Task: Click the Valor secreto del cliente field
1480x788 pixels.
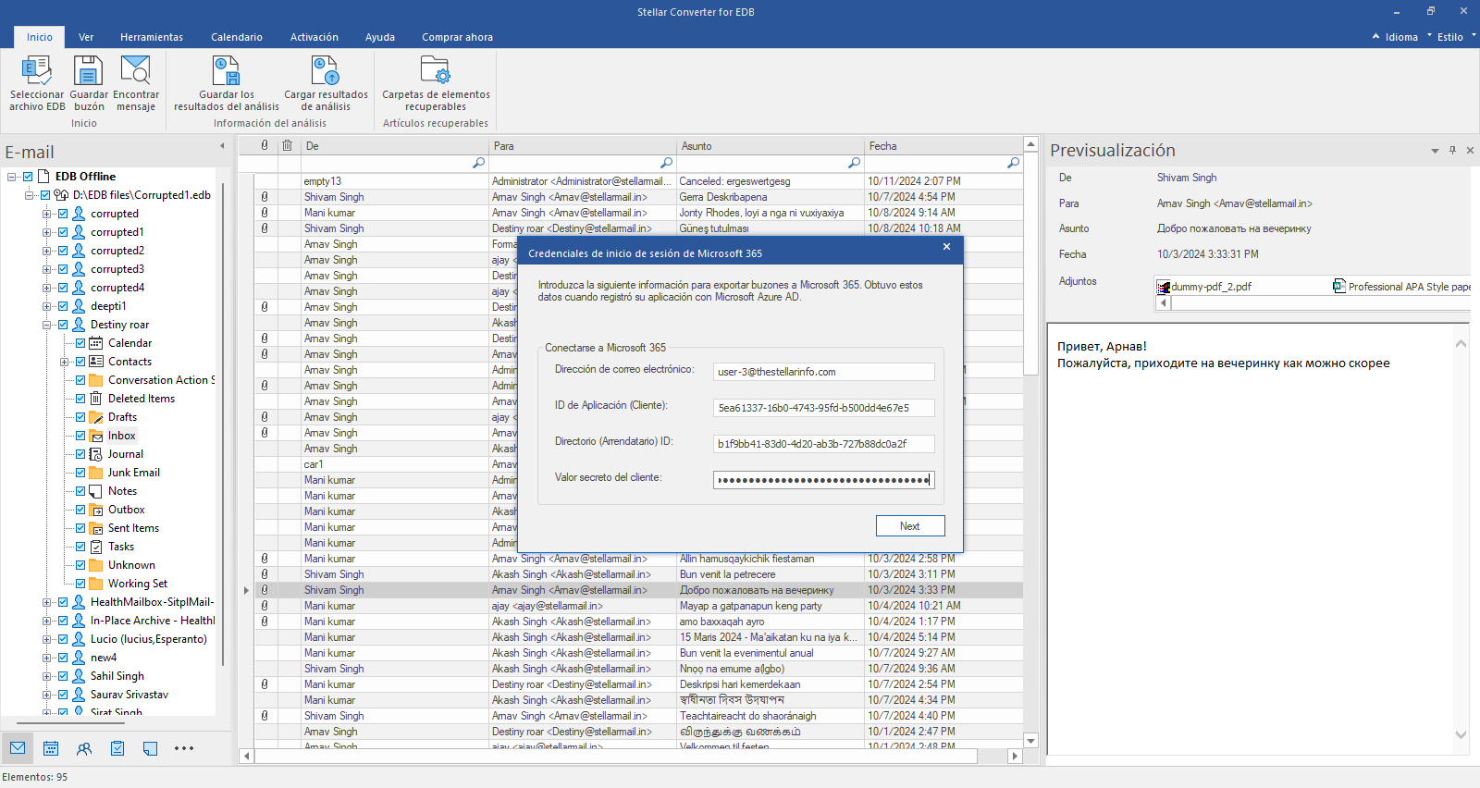Action: point(824,480)
